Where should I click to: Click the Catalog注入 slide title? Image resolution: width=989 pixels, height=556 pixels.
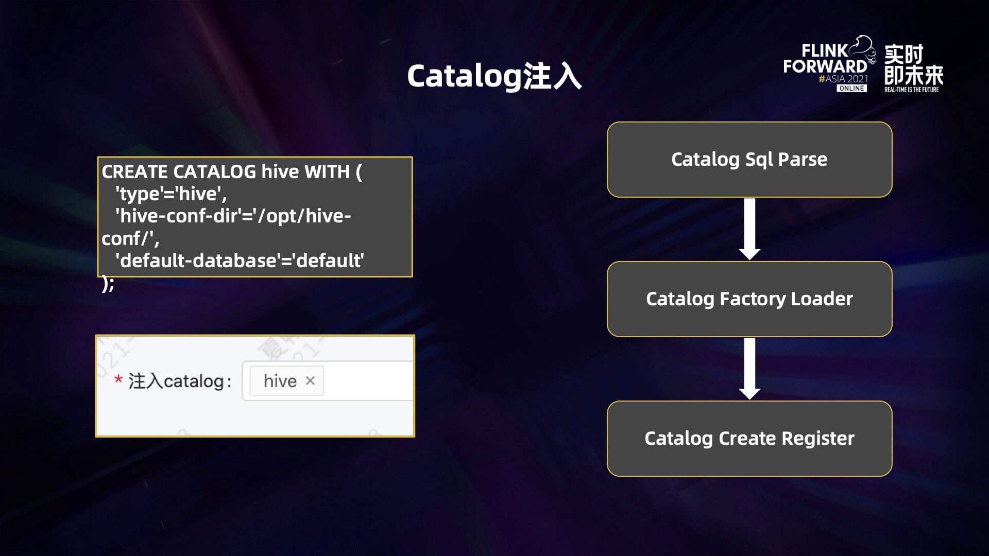pyautogui.click(x=494, y=76)
